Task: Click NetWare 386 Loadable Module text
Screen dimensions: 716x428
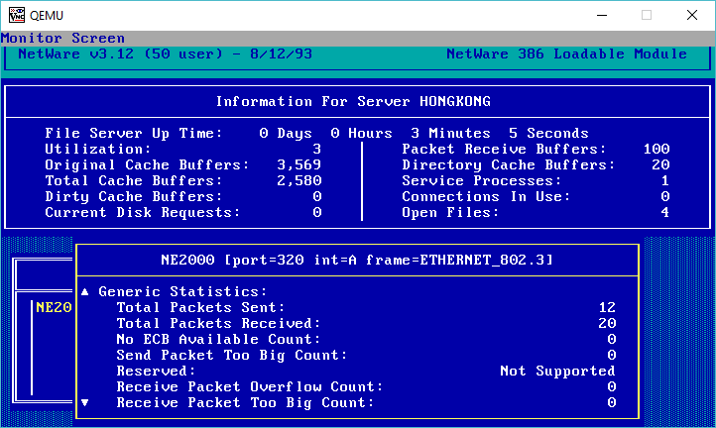Action: tap(566, 53)
